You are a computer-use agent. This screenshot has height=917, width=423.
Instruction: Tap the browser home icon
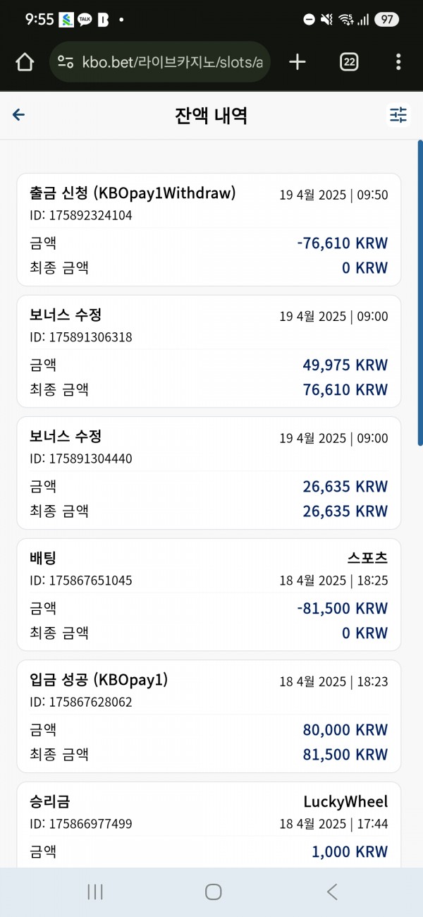coord(25,62)
